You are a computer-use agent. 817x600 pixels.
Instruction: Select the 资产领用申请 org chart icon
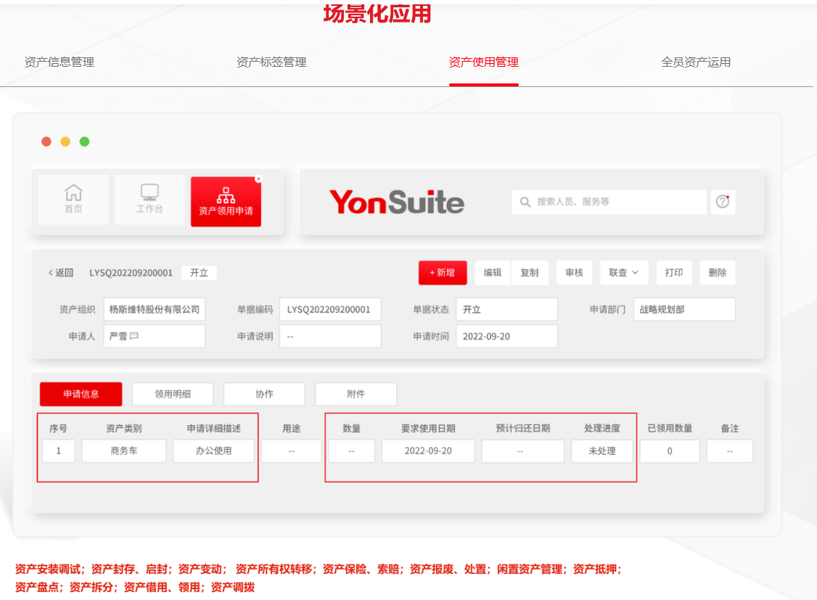226,195
